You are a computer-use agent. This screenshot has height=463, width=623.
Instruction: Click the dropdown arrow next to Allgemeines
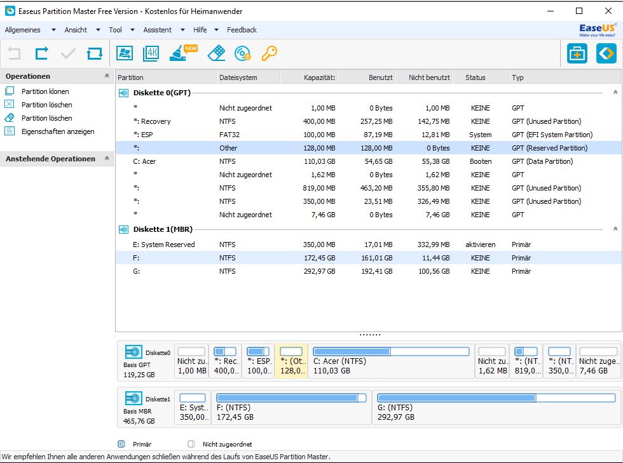(53, 30)
